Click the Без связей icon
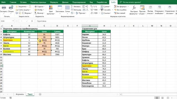Image resolution: width=177 pixels, height=99 pixels. 115,13
